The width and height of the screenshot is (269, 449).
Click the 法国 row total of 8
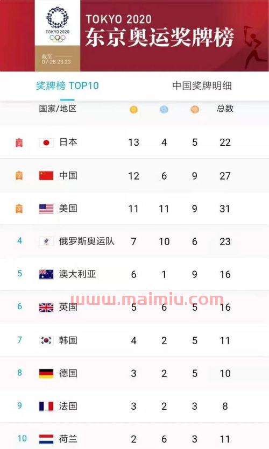coord(225,406)
